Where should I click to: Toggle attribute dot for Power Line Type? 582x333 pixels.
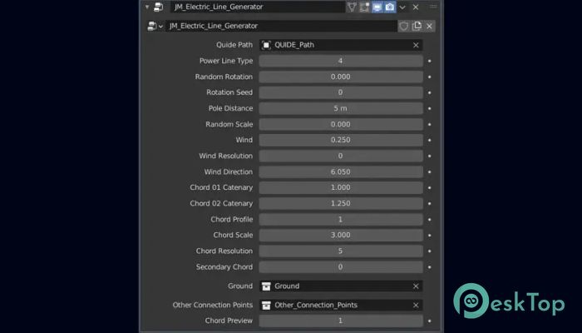coord(430,61)
